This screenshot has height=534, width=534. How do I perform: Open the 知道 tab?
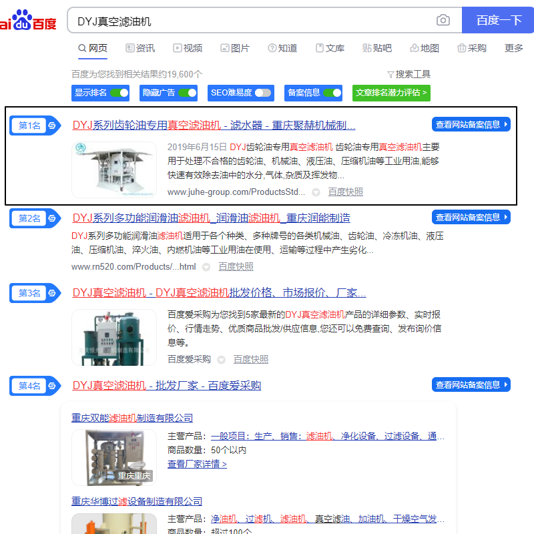point(282,48)
